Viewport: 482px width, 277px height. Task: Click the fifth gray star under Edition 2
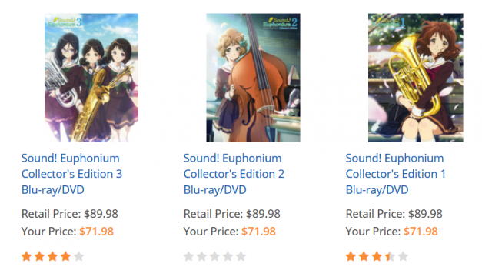pos(241,256)
